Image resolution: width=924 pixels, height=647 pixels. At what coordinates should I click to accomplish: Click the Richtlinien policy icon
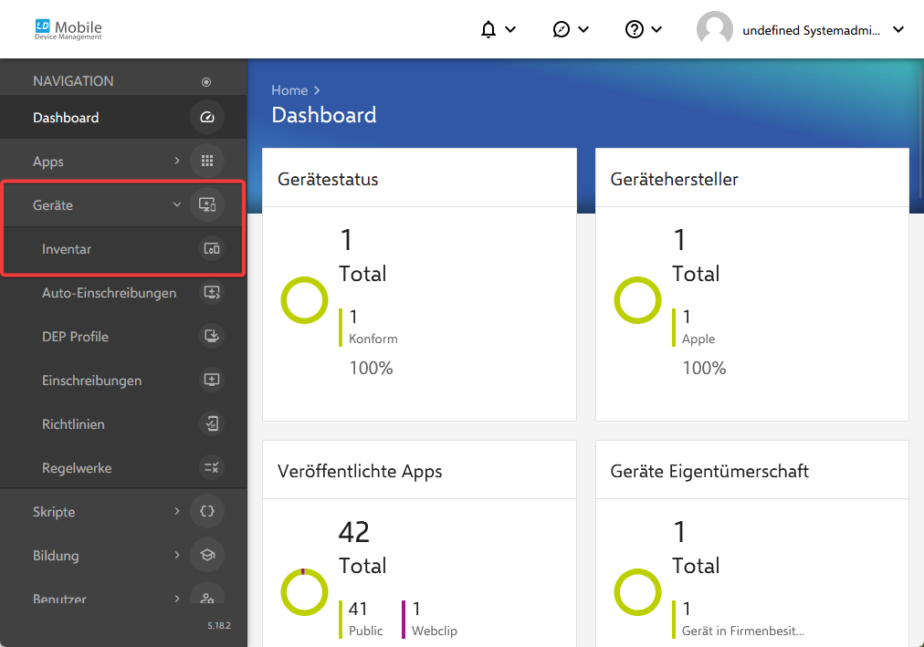click(x=211, y=424)
